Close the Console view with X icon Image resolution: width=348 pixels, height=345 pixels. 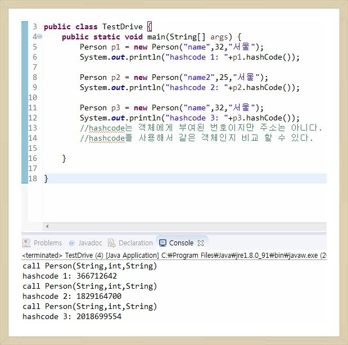(x=201, y=243)
